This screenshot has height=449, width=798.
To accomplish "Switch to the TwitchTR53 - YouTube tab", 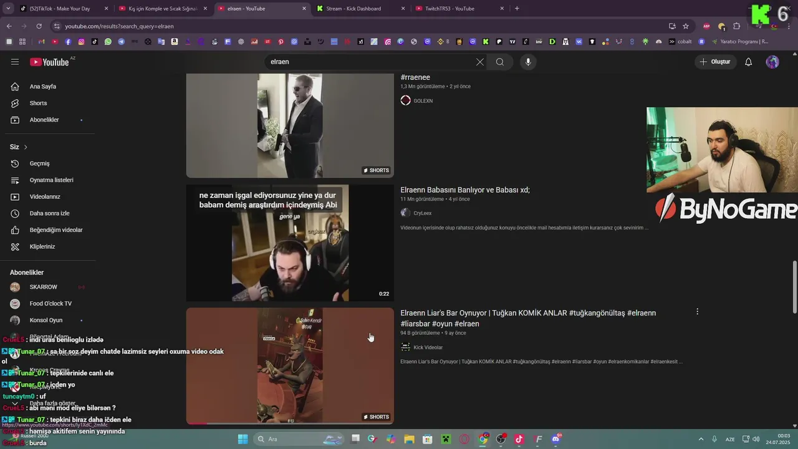I will [460, 9].
